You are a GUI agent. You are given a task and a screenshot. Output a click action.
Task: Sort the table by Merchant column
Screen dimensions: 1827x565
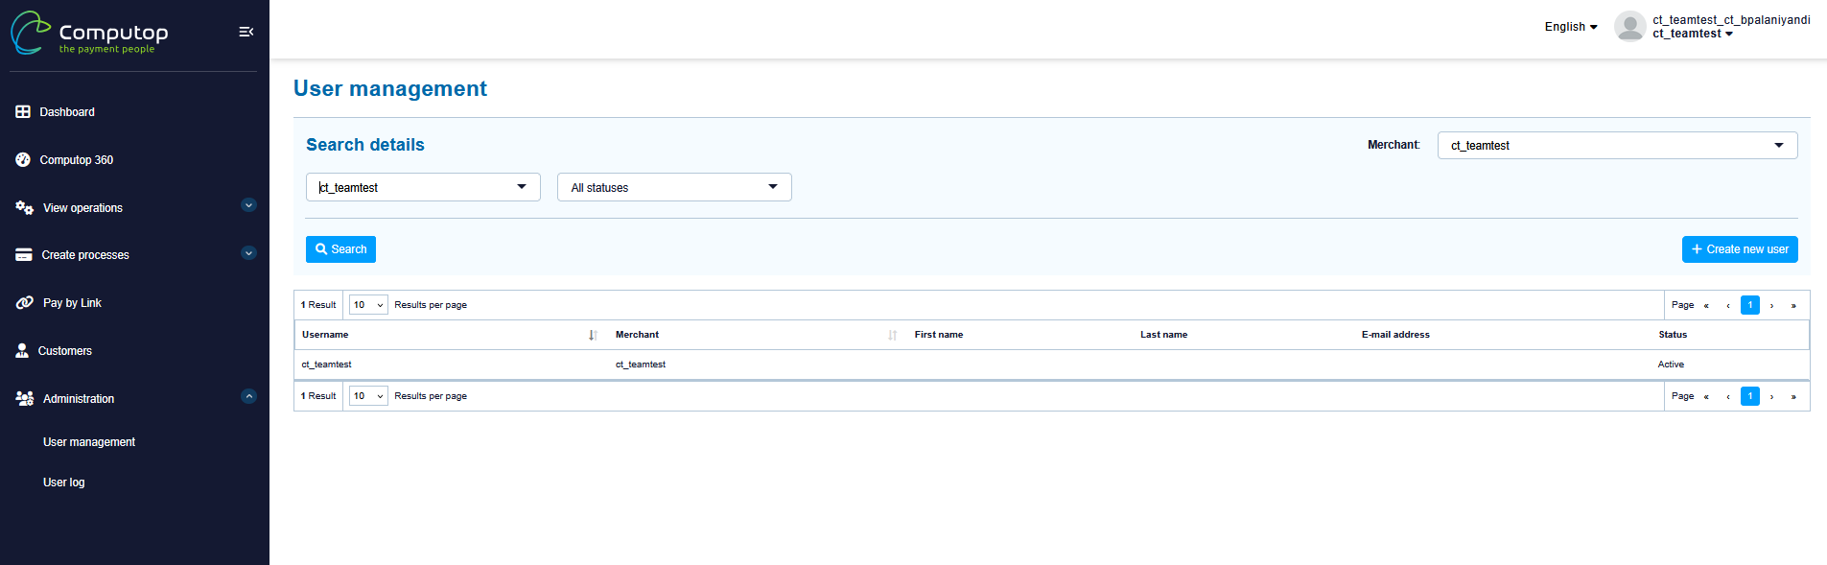pos(892,335)
